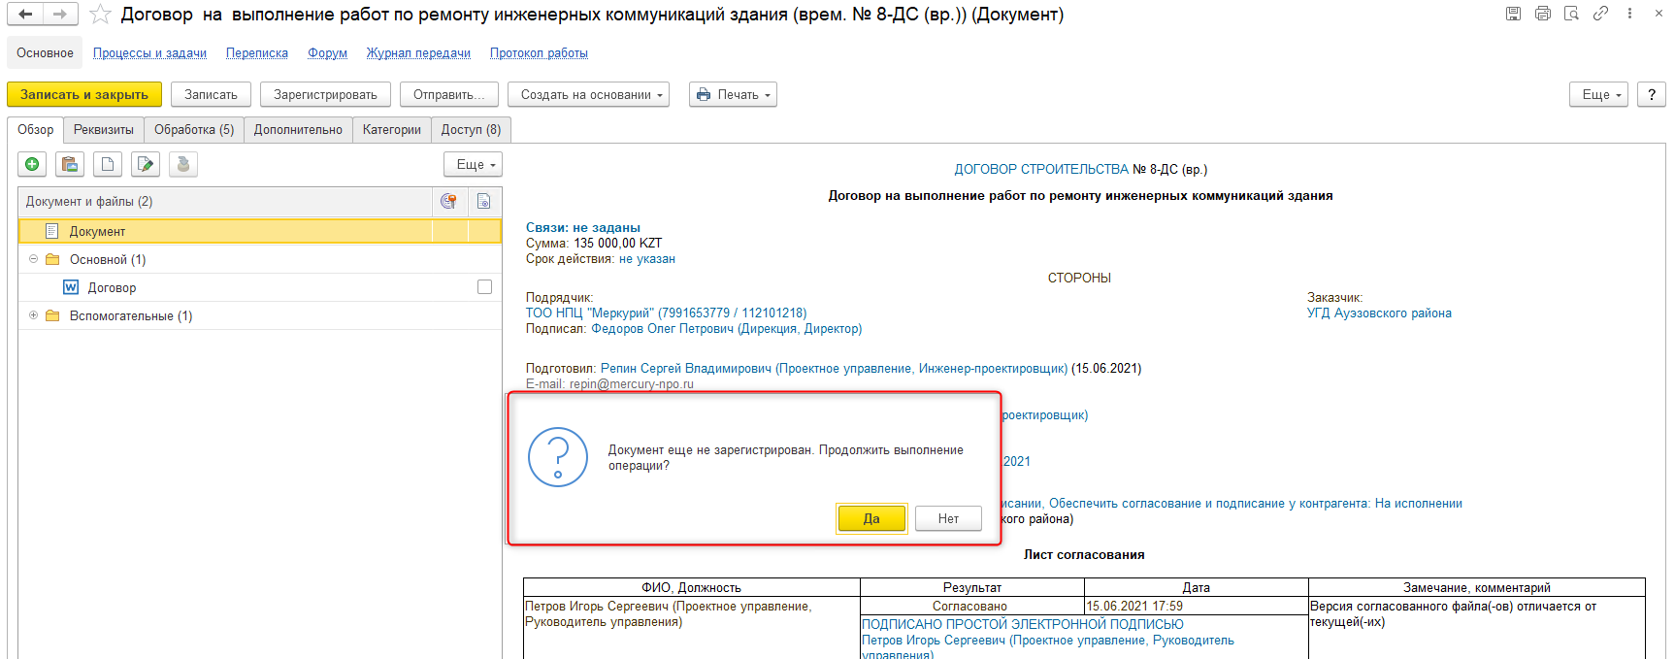Click the save diskette icon in title bar
The width and height of the screenshot is (1675, 659).
click(1513, 14)
